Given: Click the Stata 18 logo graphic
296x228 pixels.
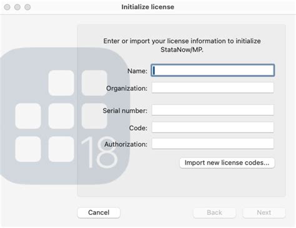Looking at the screenshot, I should (65, 116).
